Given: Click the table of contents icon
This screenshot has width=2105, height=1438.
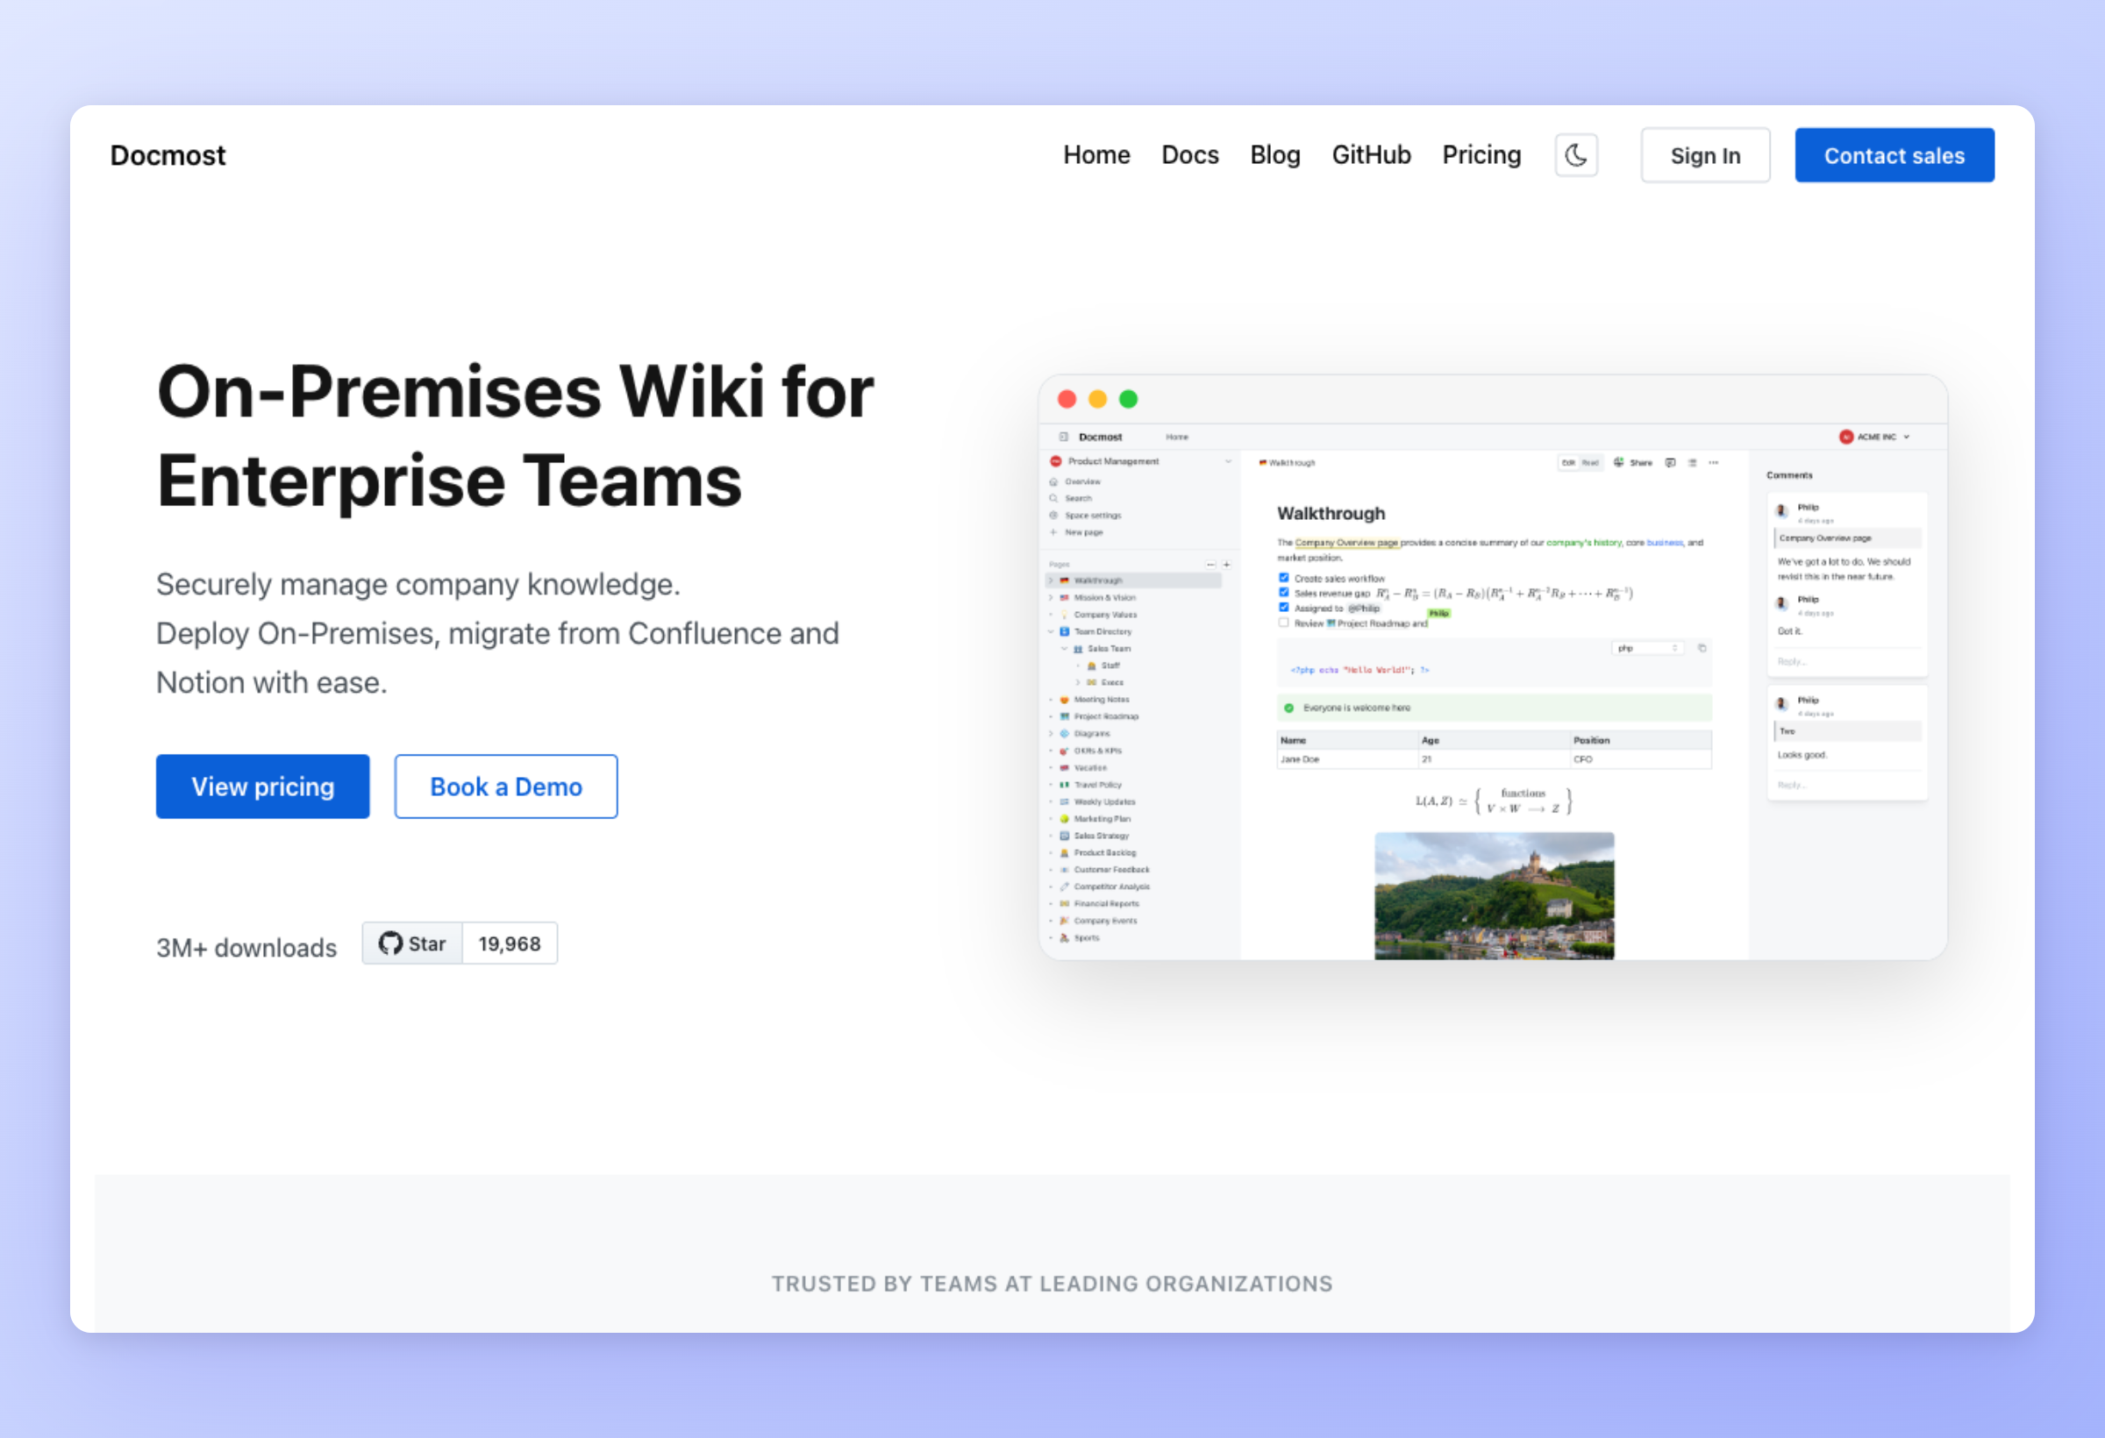Looking at the screenshot, I should (1692, 463).
